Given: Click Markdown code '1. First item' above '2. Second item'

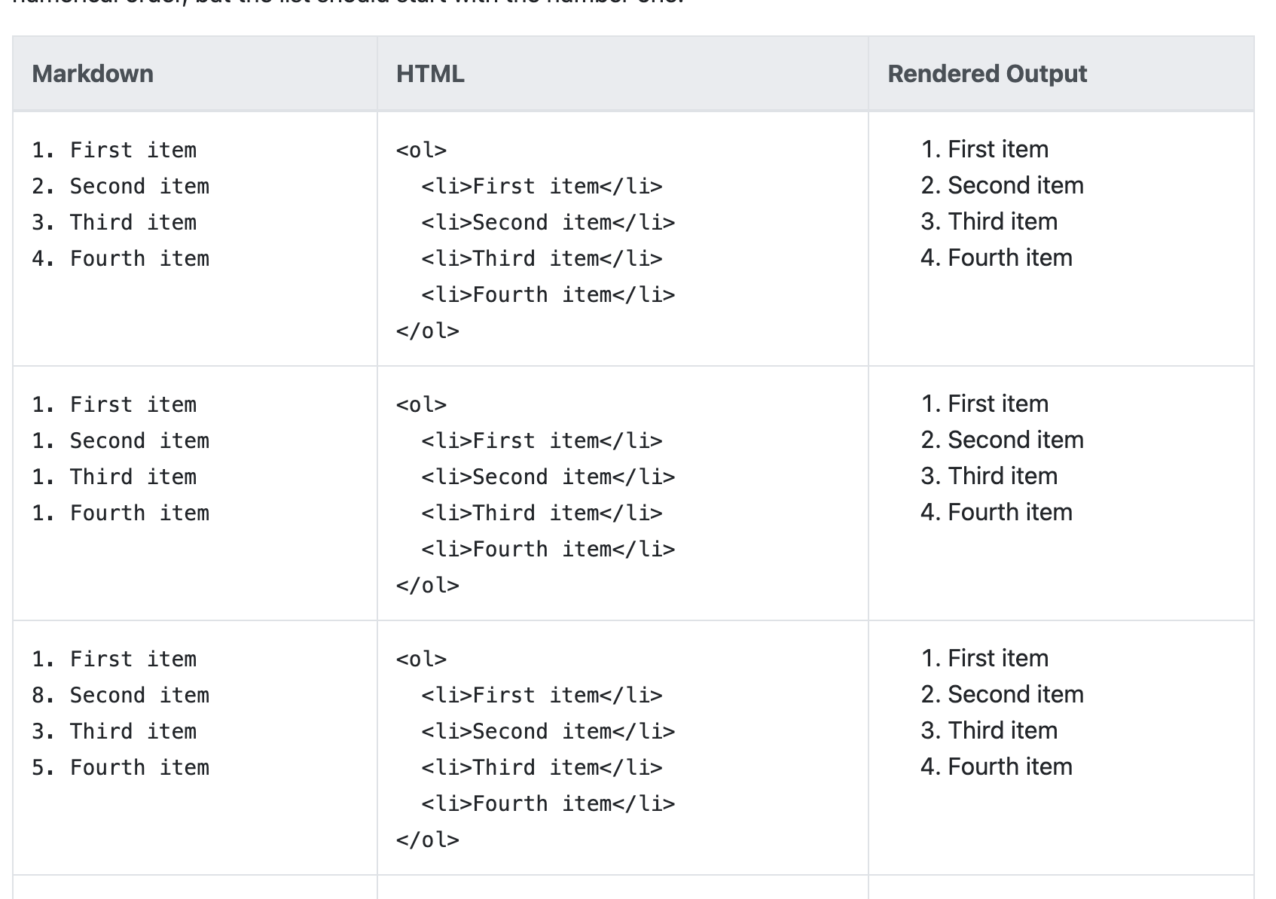Looking at the screenshot, I should [x=114, y=150].
